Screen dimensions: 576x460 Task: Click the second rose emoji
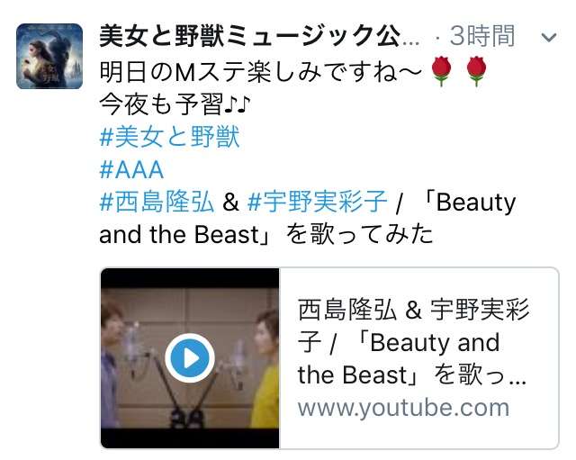[x=476, y=71]
